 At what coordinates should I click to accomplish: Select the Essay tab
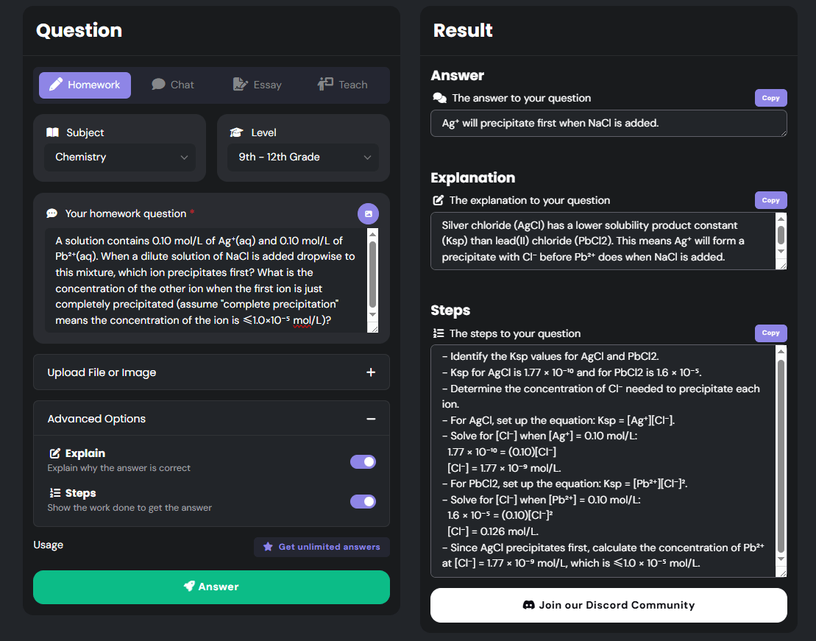click(257, 85)
